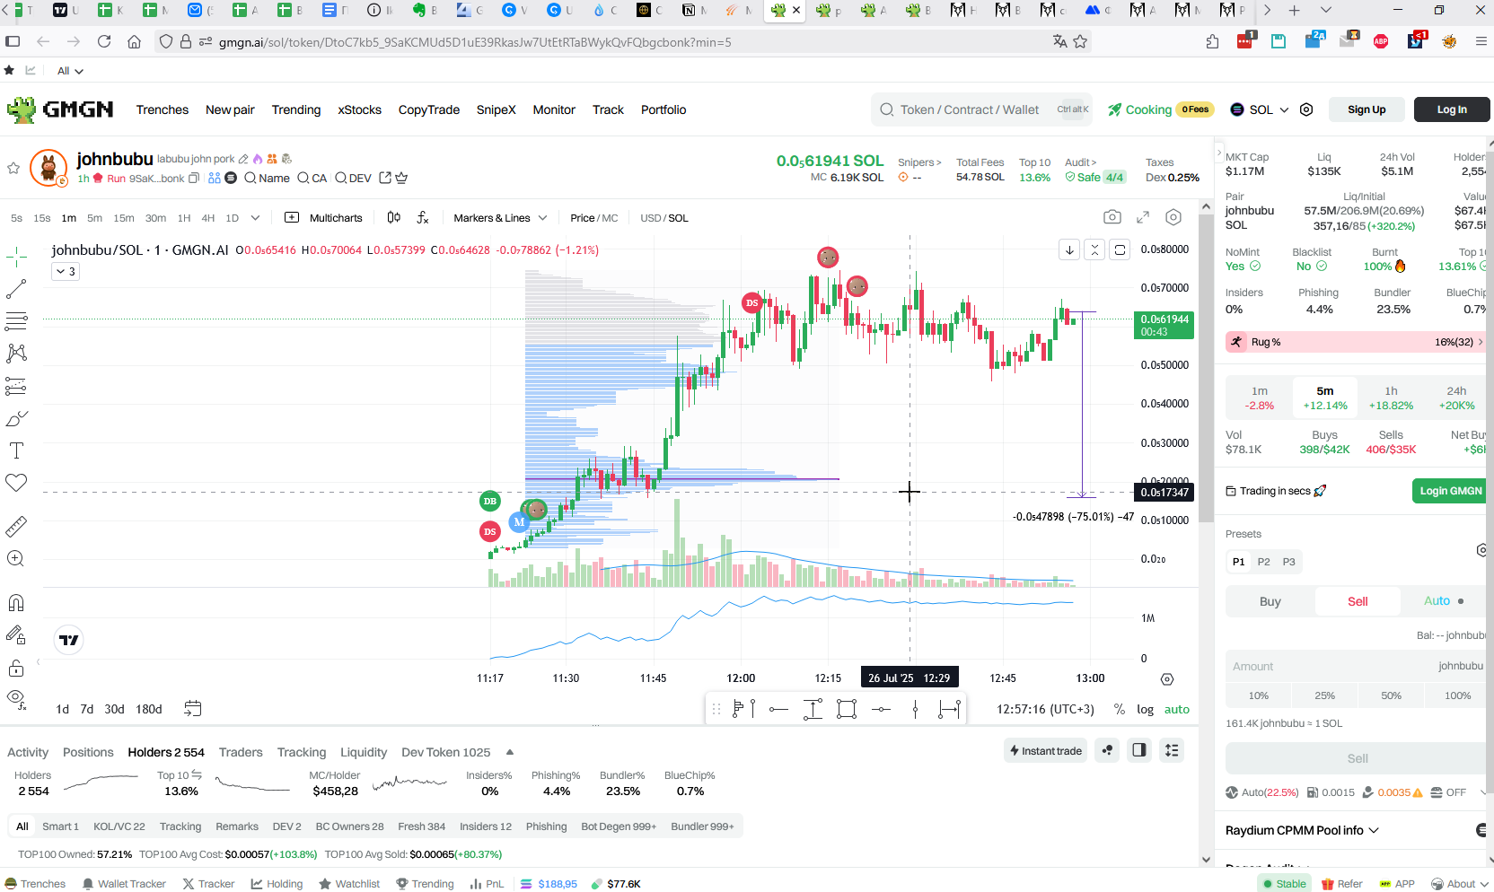
Task: Toggle magnet mode for drawings
Action: [x=16, y=602]
